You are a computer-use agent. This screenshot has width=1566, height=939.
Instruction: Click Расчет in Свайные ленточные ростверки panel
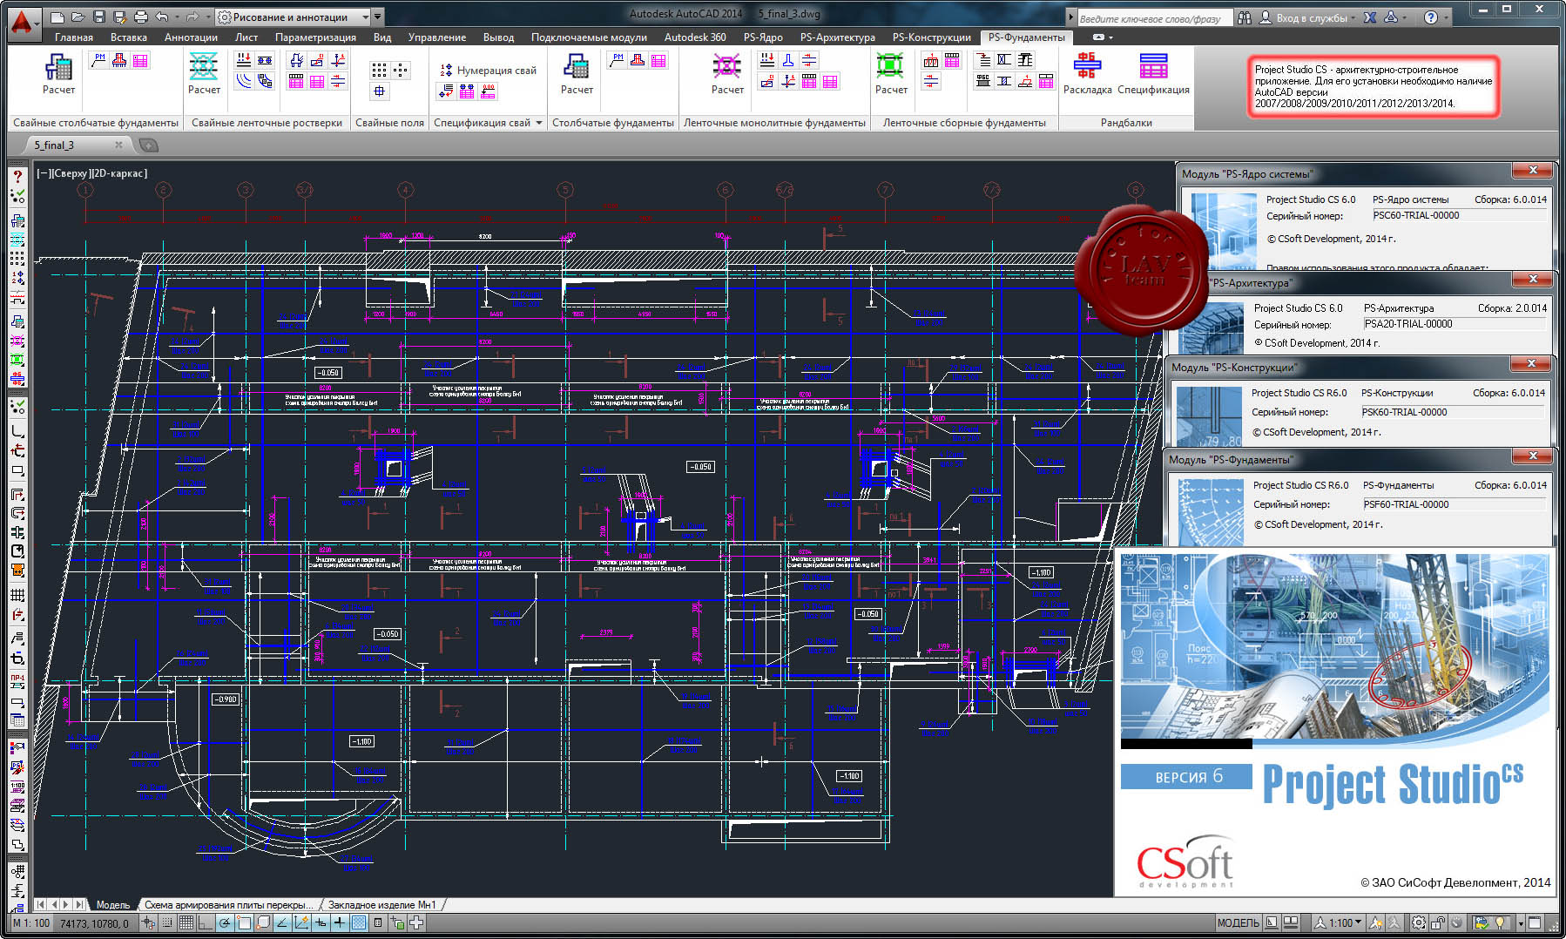tap(204, 73)
